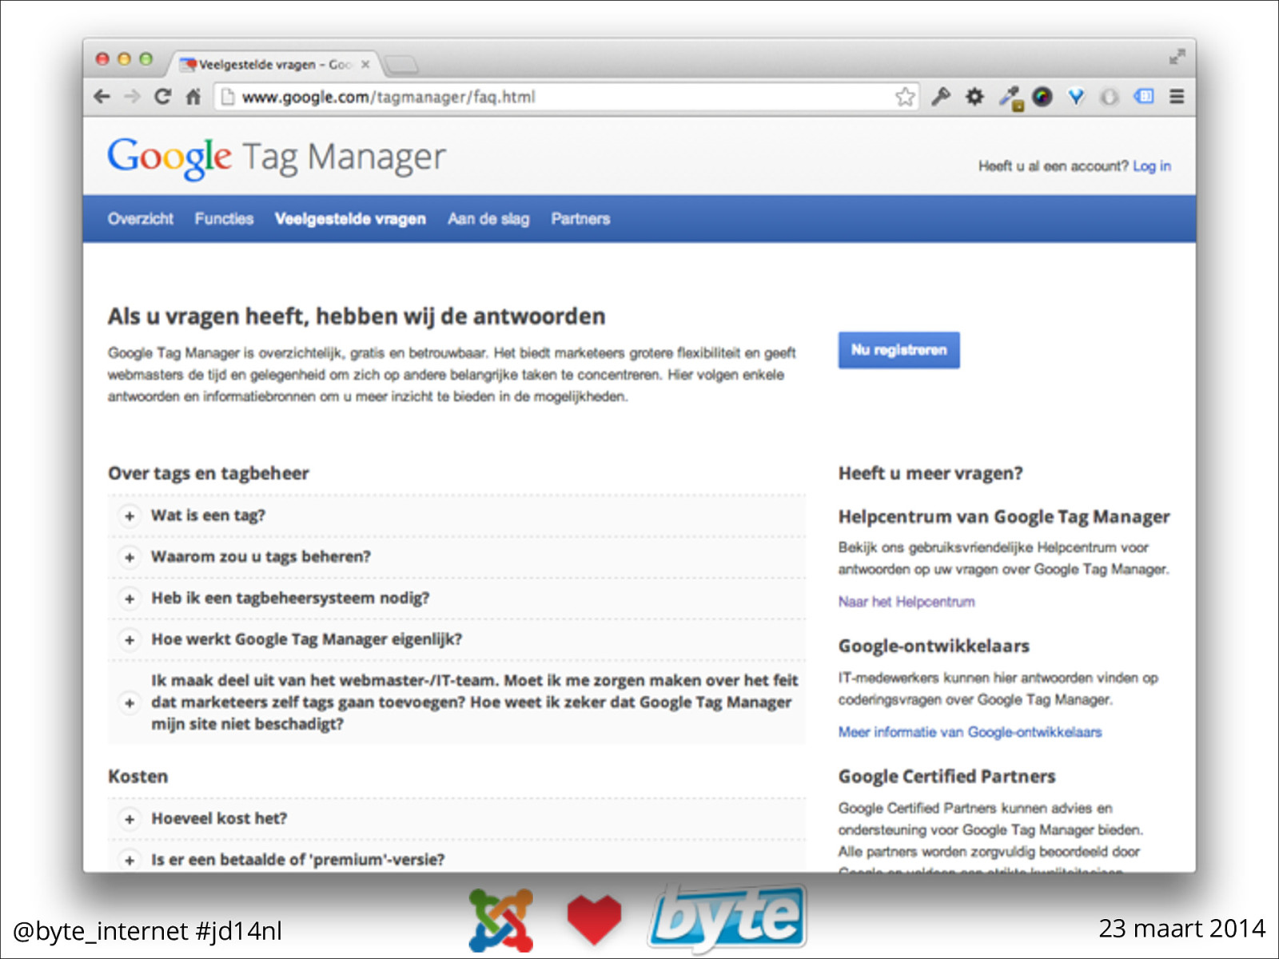Click the eyedropper extension icon

(1010, 97)
